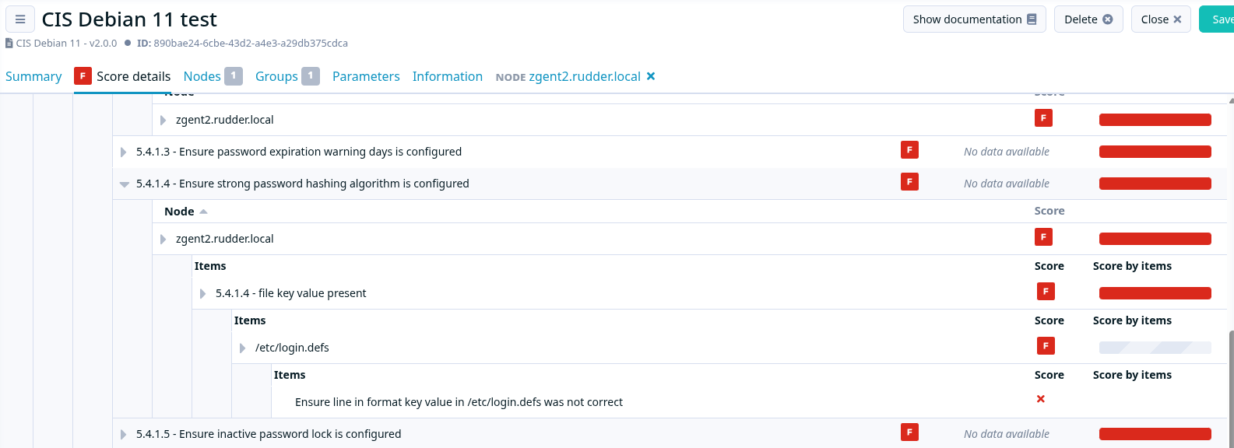Open the hamburger menu beside the title
1234x448 pixels.
(x=20, y=19)
